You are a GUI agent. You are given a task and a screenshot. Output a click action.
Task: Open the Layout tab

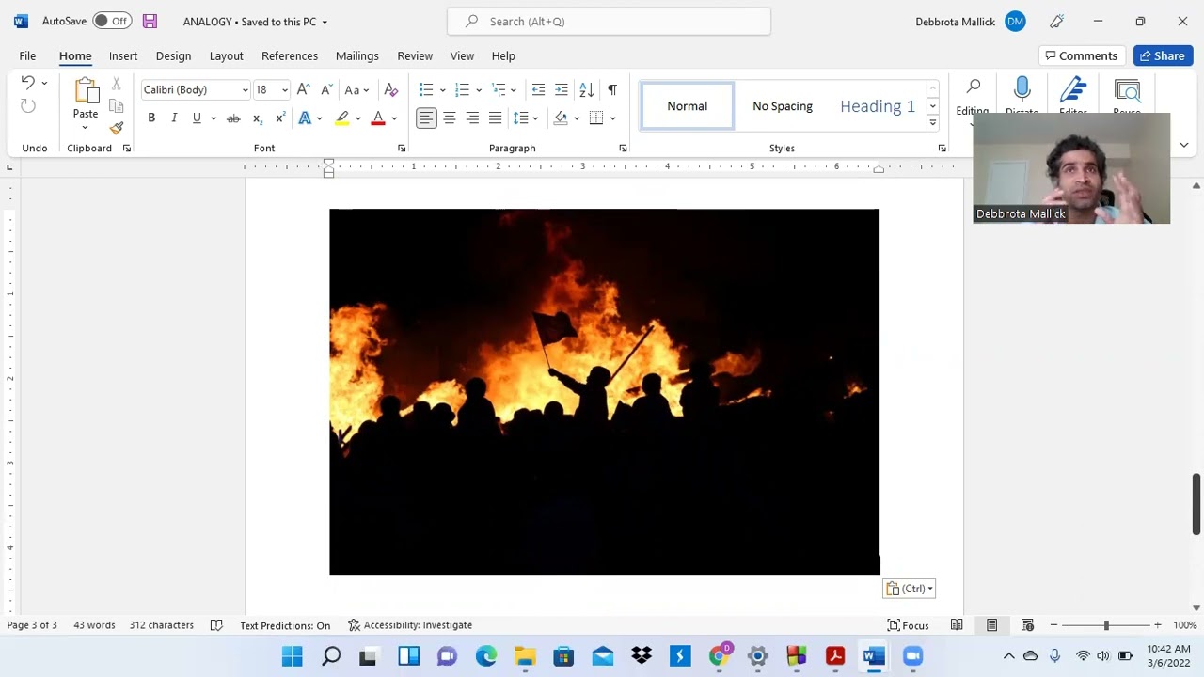(x=226, y=56)
